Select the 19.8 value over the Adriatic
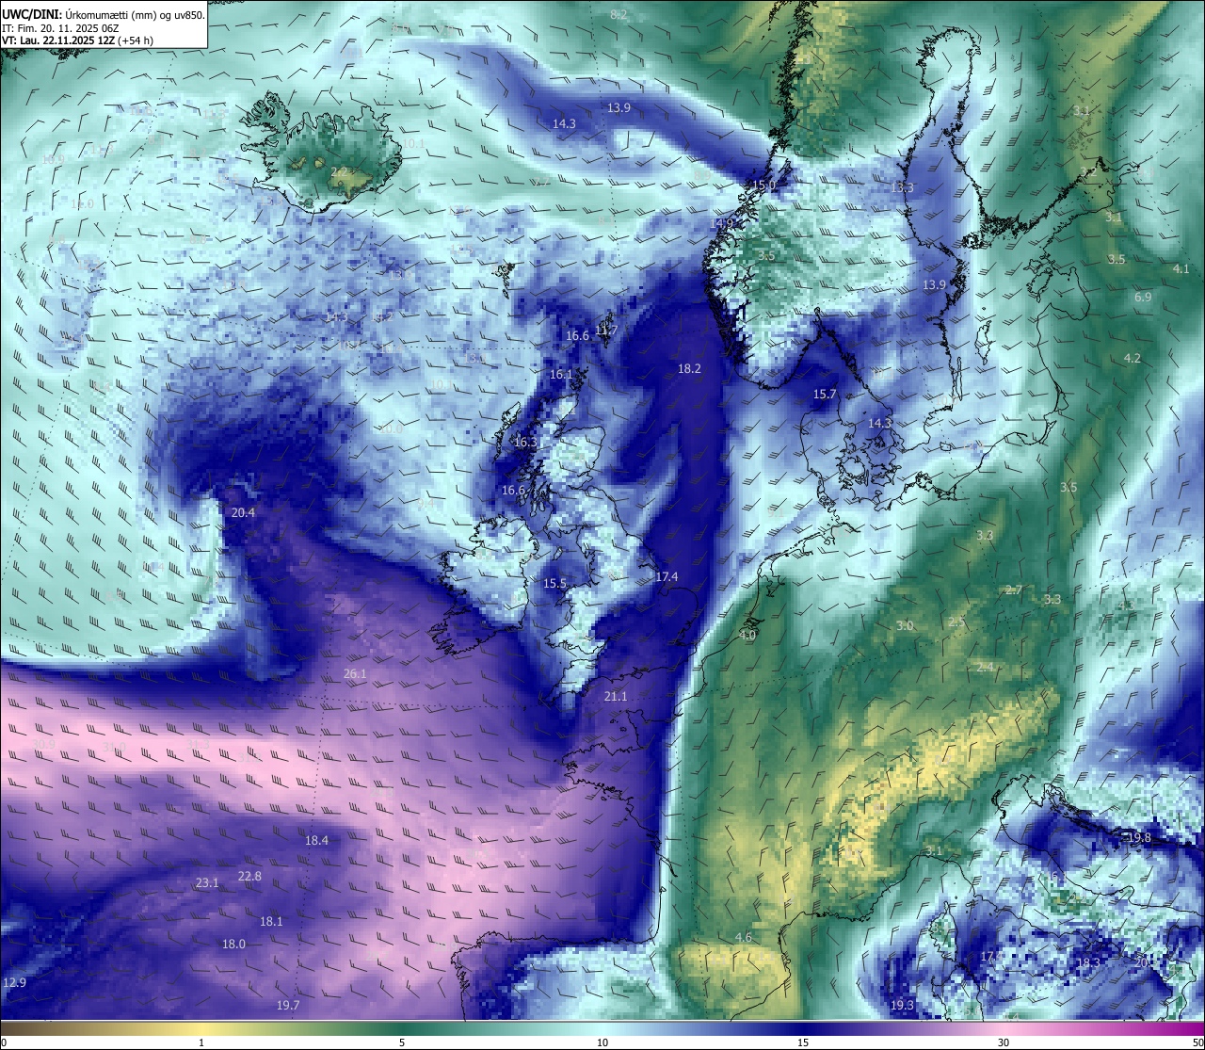This screenshot has height=1050, width=1205. (1139, 837)
